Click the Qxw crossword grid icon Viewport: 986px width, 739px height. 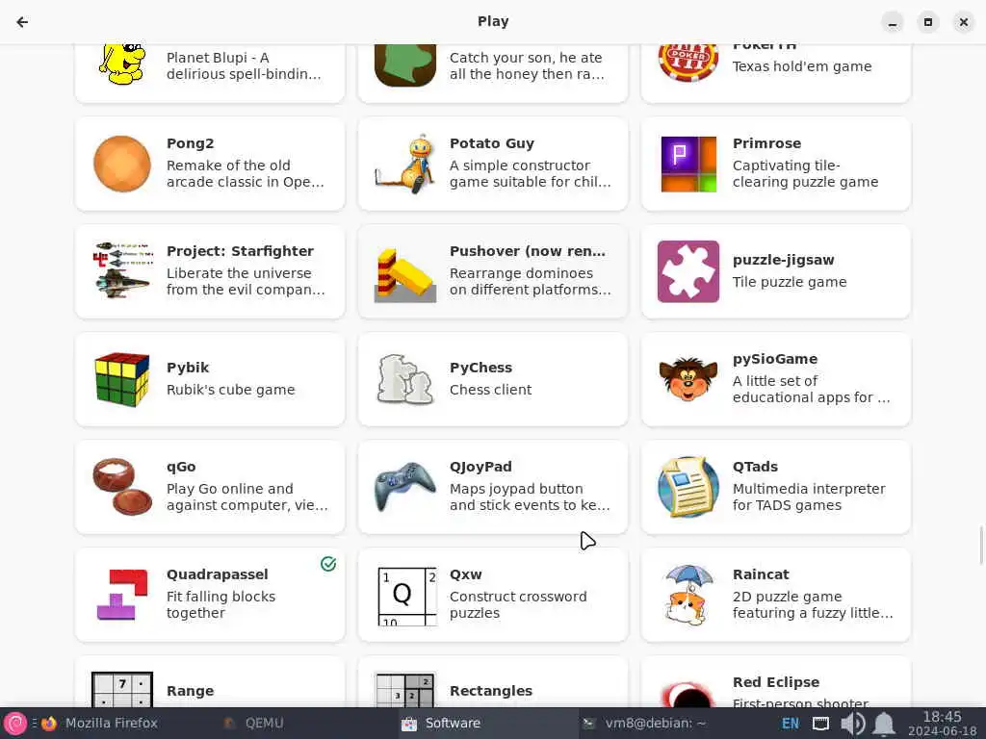(407, 597)
